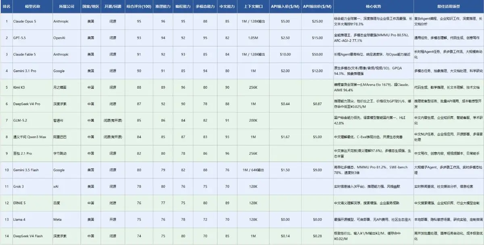Image resolution: width=484 pixels, height=245 pixels.
Task: Select the $10.00 input price cell
Action: coord(285,54)
